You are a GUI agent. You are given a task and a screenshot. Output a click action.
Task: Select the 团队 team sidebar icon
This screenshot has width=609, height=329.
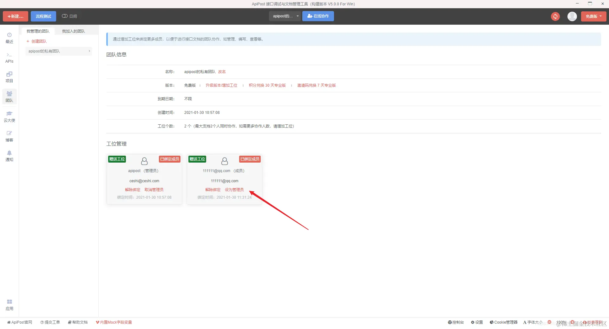(9, 97)
